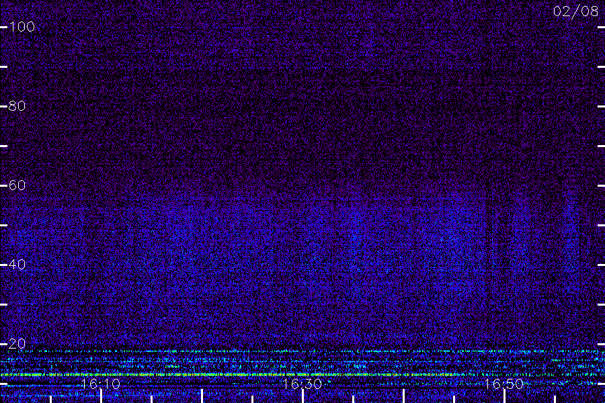
Task: Click the 16:10 time label
Action: coord(101,384)
